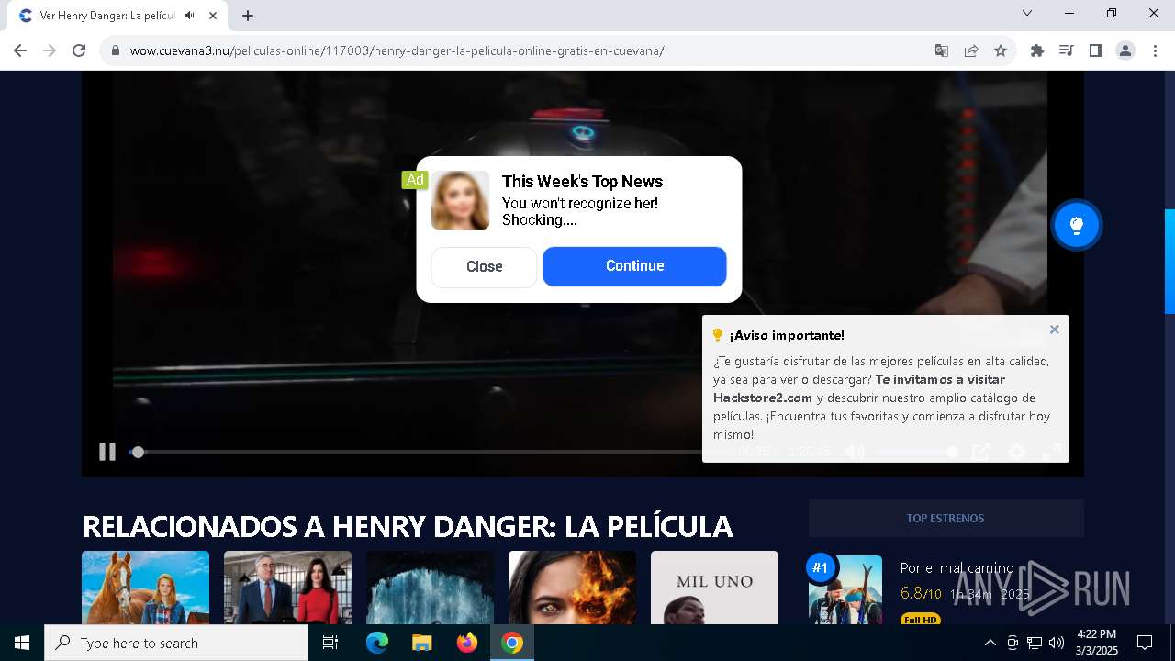This screenshot has width=1175, height=661.
Task: Share this page icon
Action: click(x=971, y=50)
